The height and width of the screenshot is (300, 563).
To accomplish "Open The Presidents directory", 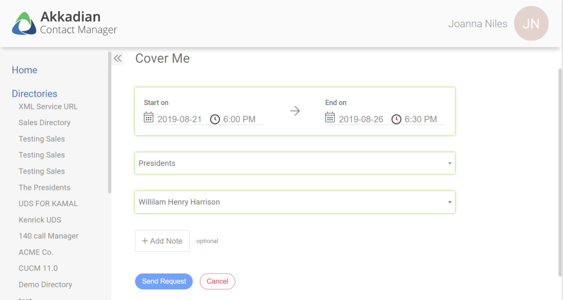I will point(44,188).
